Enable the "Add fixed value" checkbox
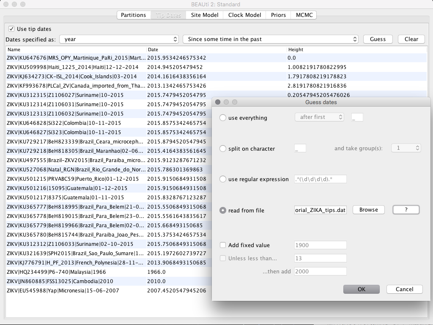The width and height of the screenshot is (433, 325). [x=223, y=245]
